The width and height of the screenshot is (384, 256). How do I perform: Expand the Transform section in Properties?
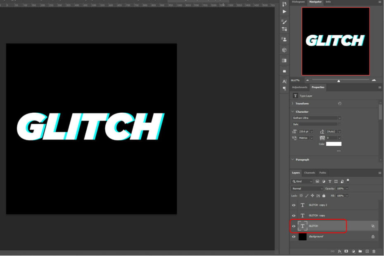(292, 102)
